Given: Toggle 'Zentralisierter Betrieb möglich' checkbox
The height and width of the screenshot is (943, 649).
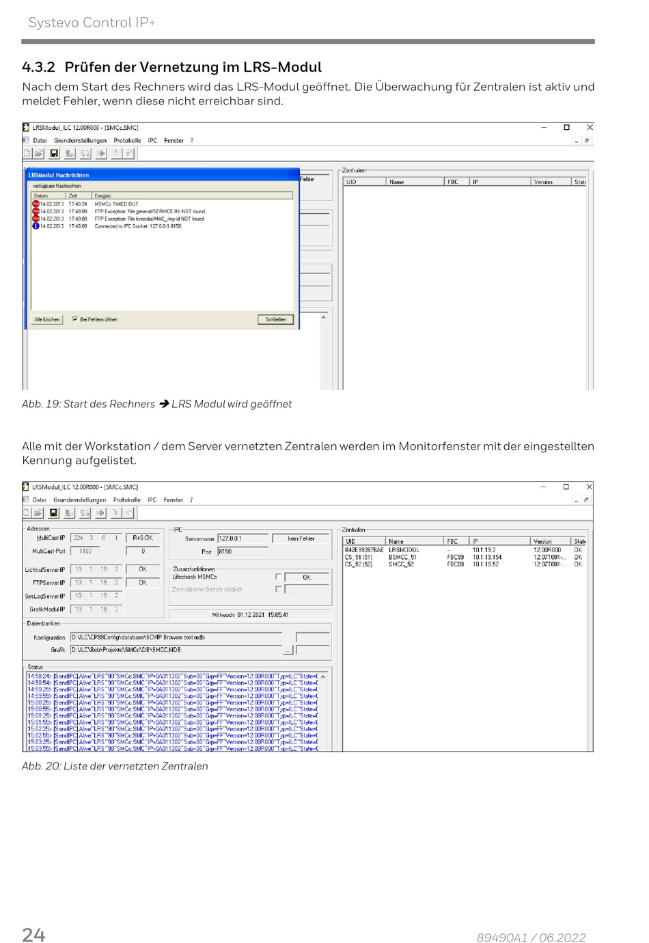Looking at the screenshot, I should coord(278,589).
